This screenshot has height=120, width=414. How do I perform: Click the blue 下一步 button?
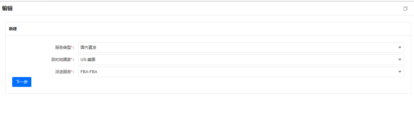22,82
